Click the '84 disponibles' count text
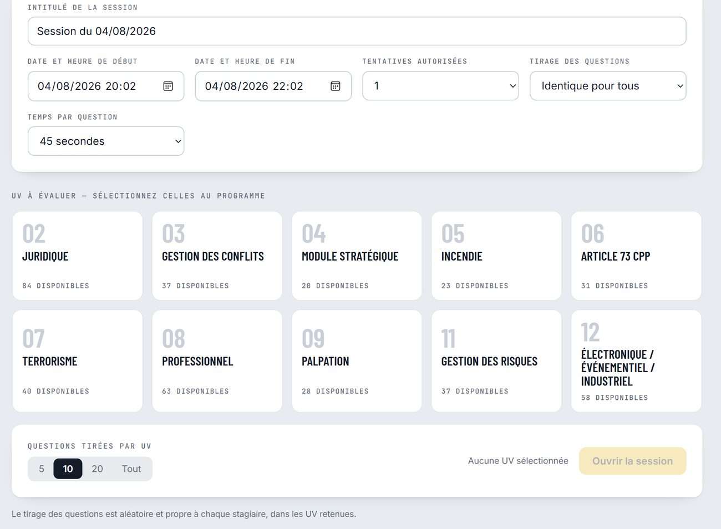Image resolution: width=721 pixels, height=529 pixels. pyautogui.click(x=55, y=286)
